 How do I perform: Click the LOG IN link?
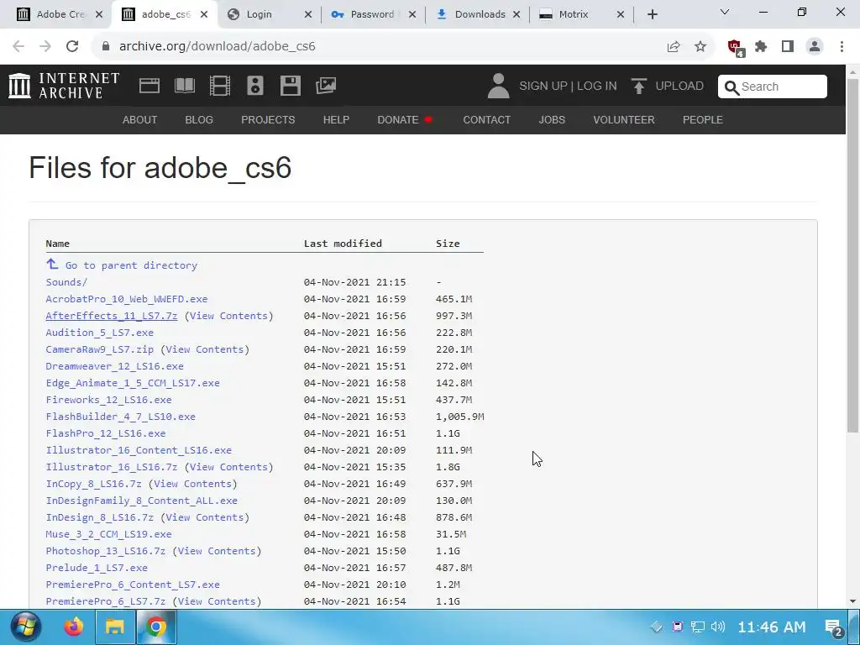[597, 87]
